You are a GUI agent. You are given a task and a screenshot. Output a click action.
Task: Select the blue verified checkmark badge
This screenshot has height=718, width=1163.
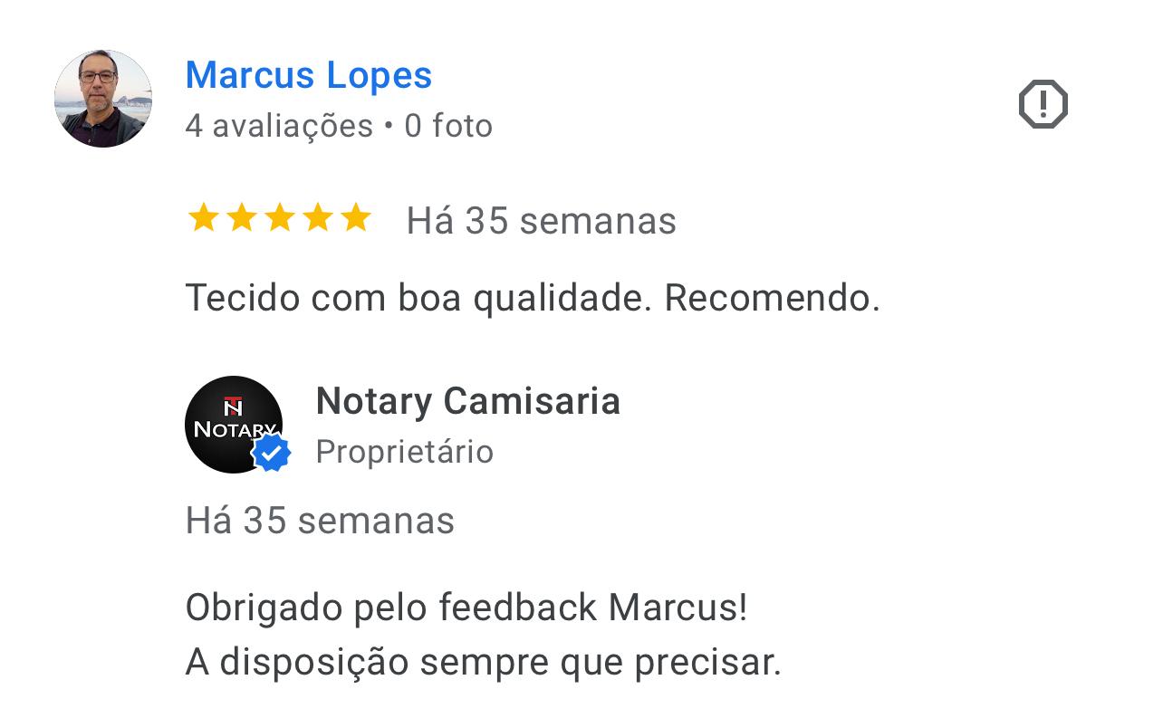[272, 453]
